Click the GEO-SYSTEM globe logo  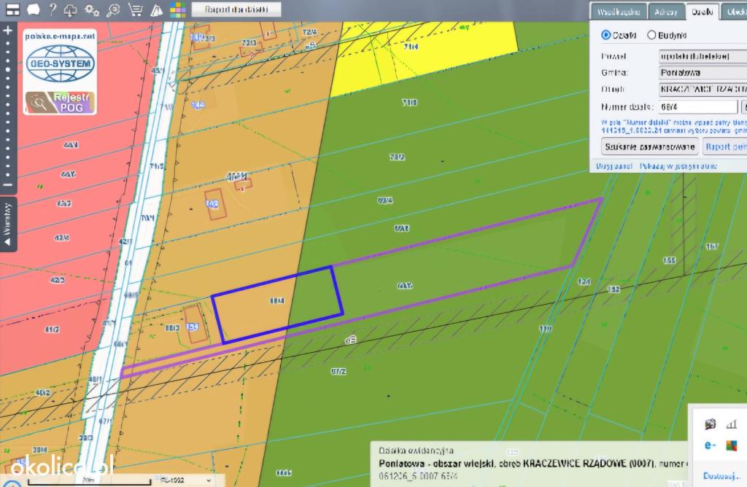pos(61,63)
